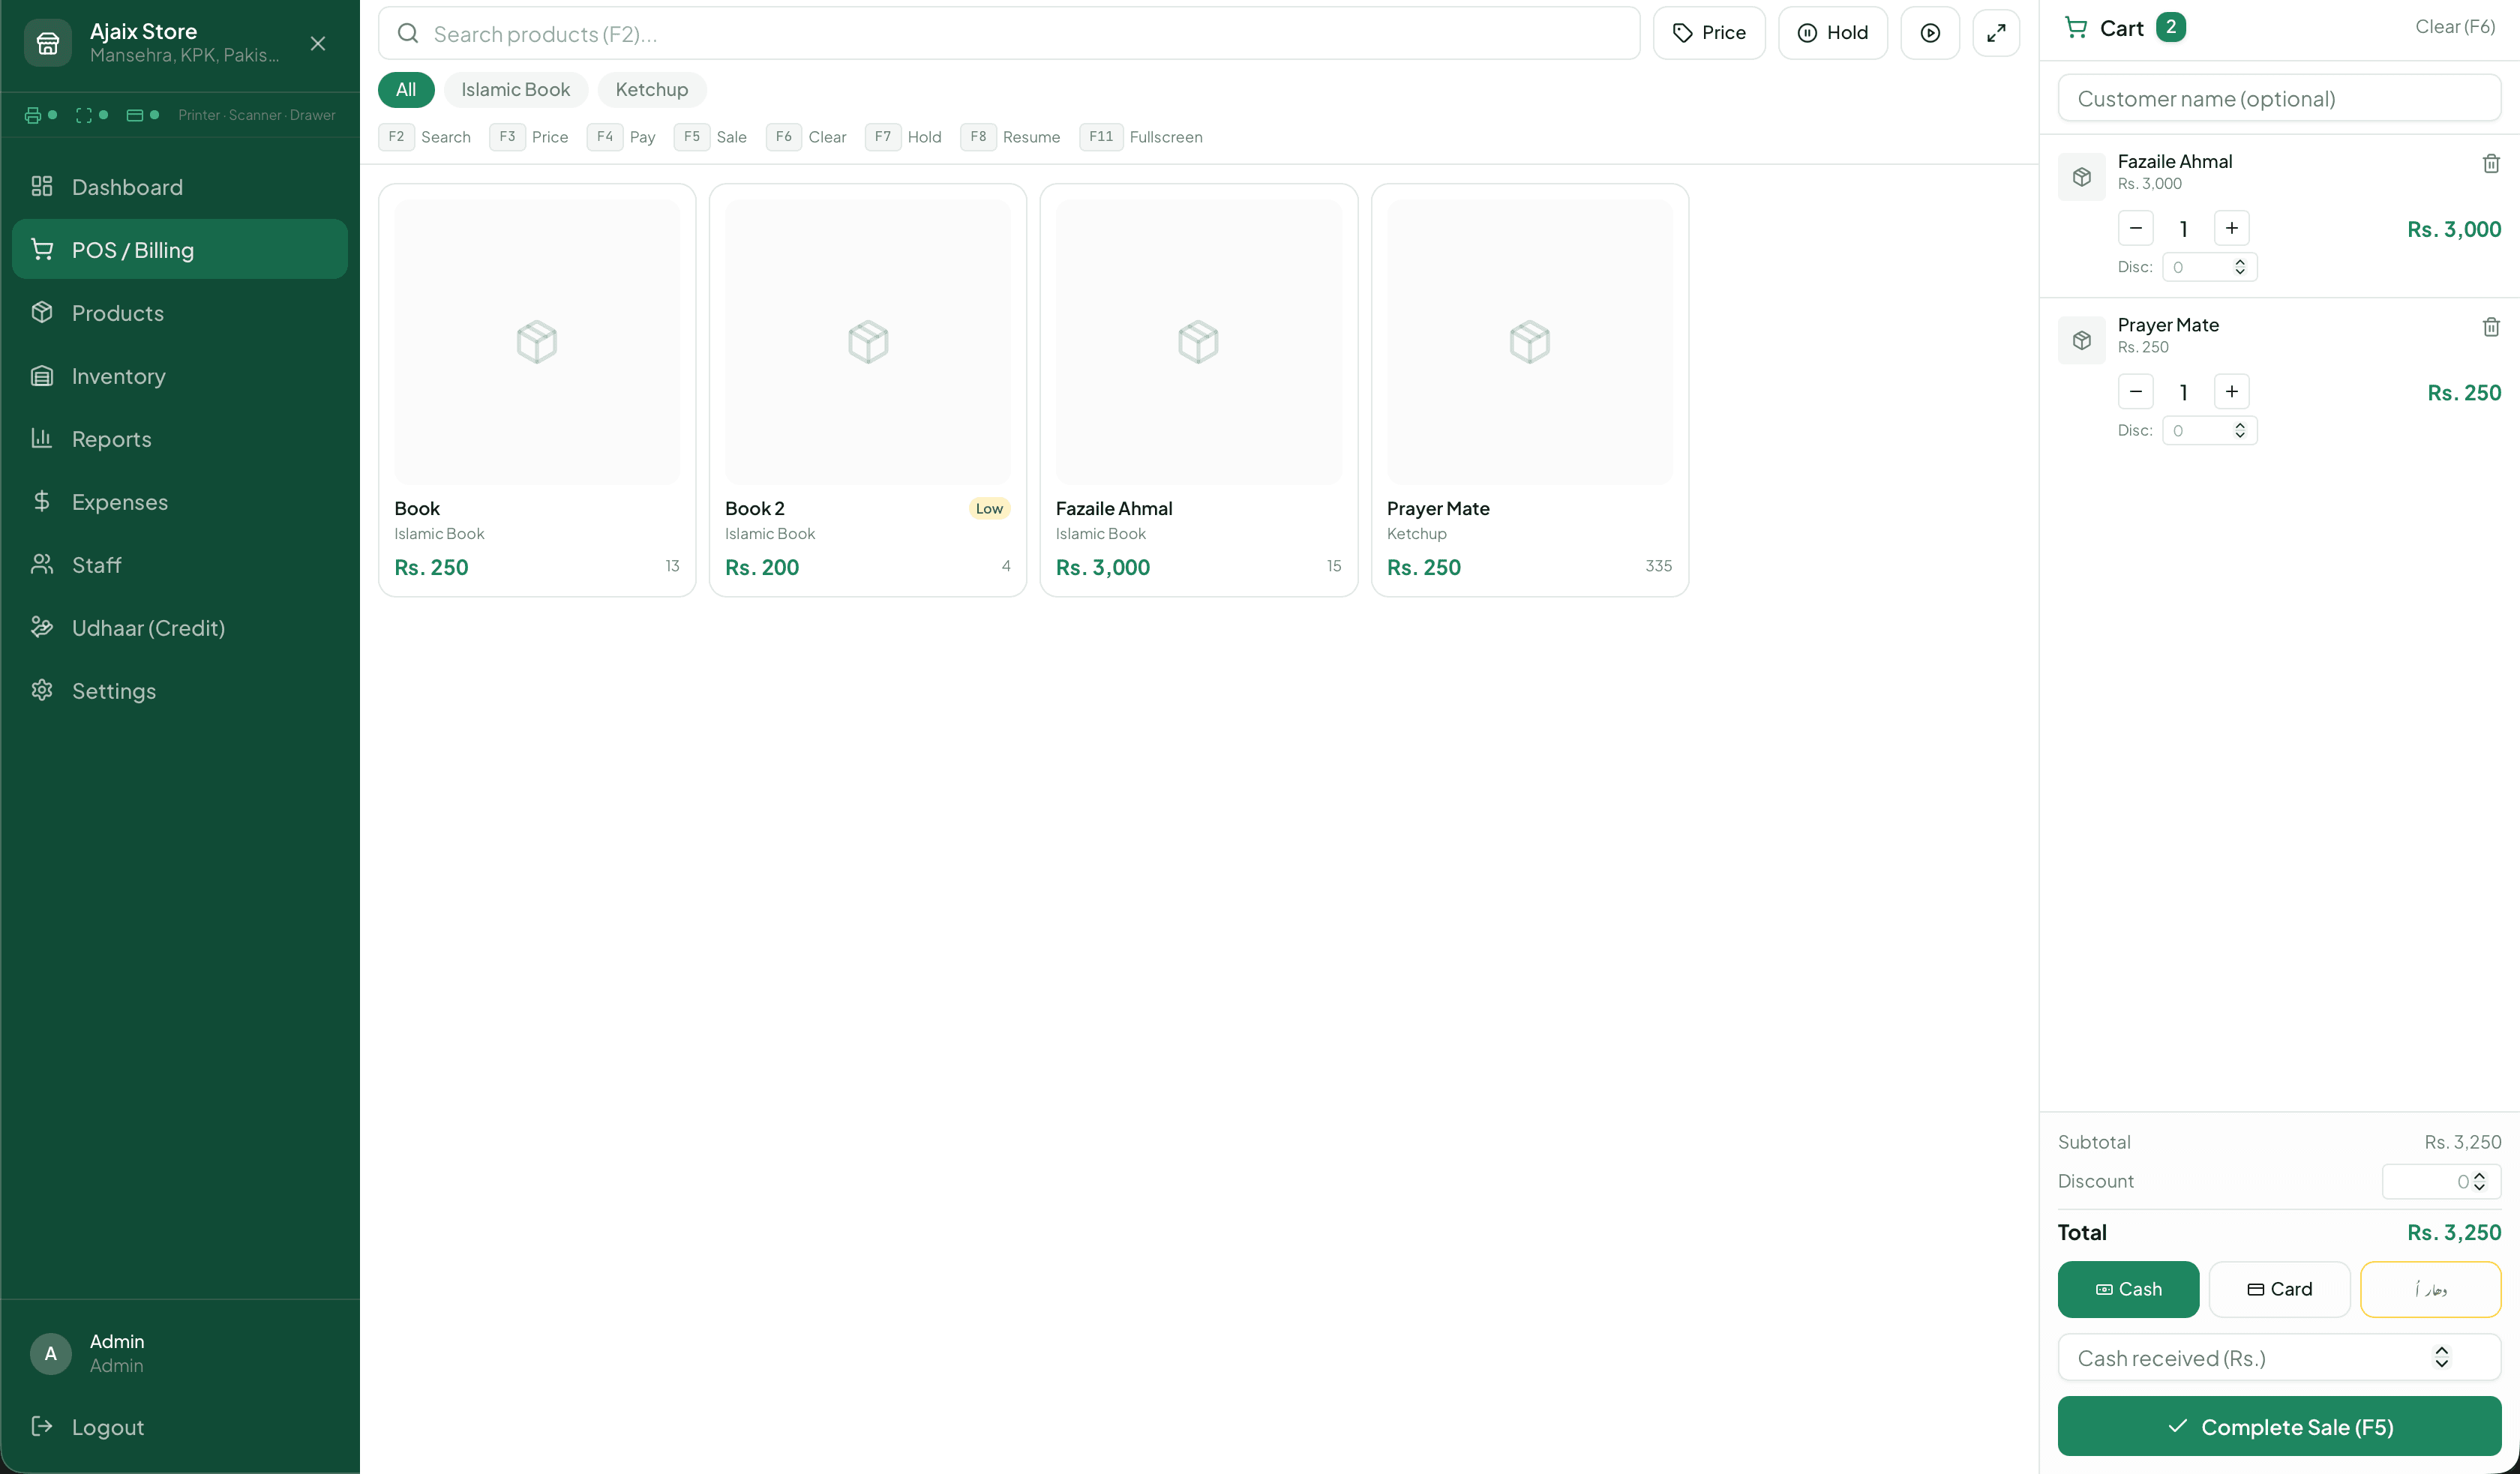Remove Prayer Mate using trash icon
Image resolution: width=2520 pixels, height=1474 pixels.
tap(2490, 327)
